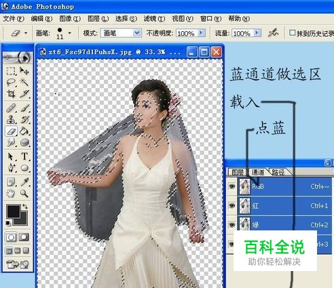Click Jump to ImageReady button

(x=18, y=264)
